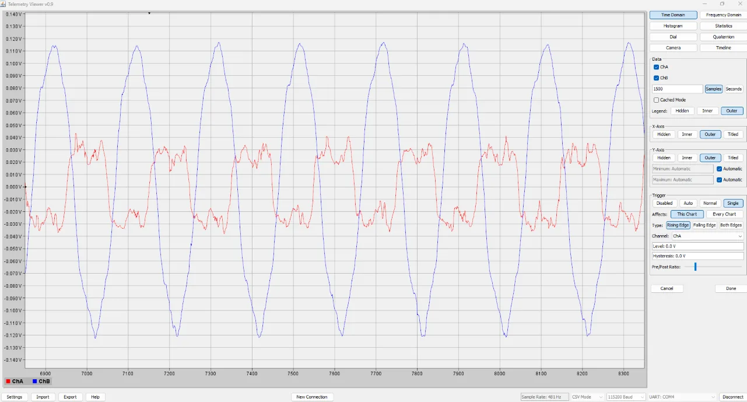Disable Automatic for the Y-Axis minimum

coord(720,169)
